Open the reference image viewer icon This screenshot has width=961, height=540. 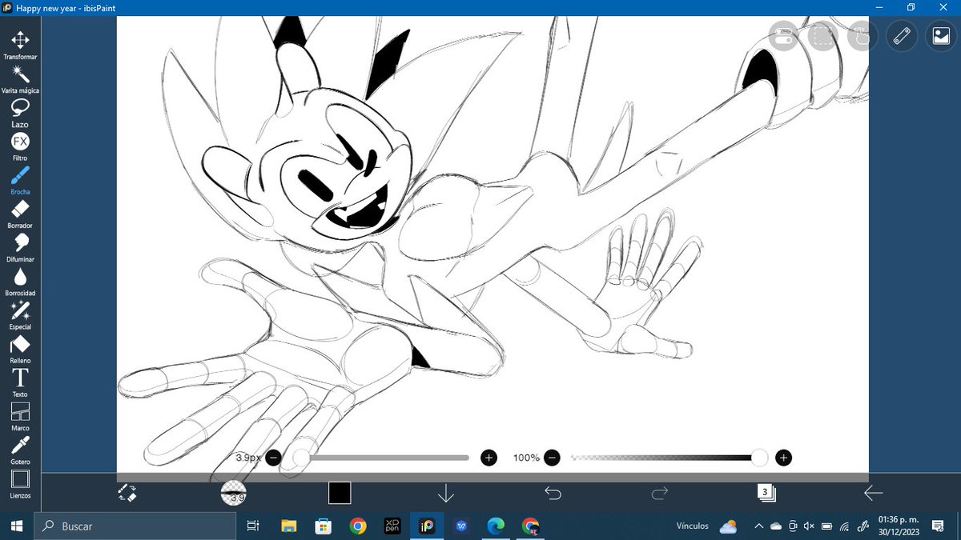tap(940, 36)
